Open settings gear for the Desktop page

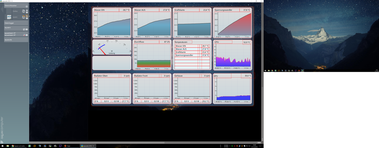pos(27,12)
